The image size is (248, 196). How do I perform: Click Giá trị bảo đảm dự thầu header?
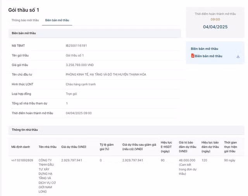click(x=188, y=147)
